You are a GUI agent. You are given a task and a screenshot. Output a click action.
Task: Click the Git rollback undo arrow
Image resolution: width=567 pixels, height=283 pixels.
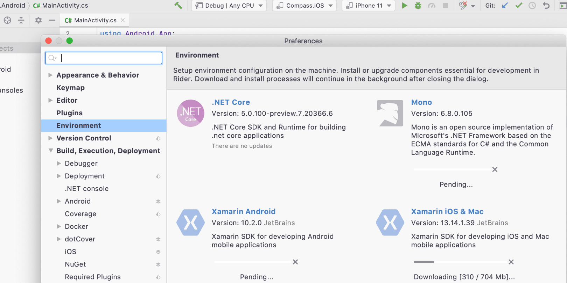coord(546,6)
